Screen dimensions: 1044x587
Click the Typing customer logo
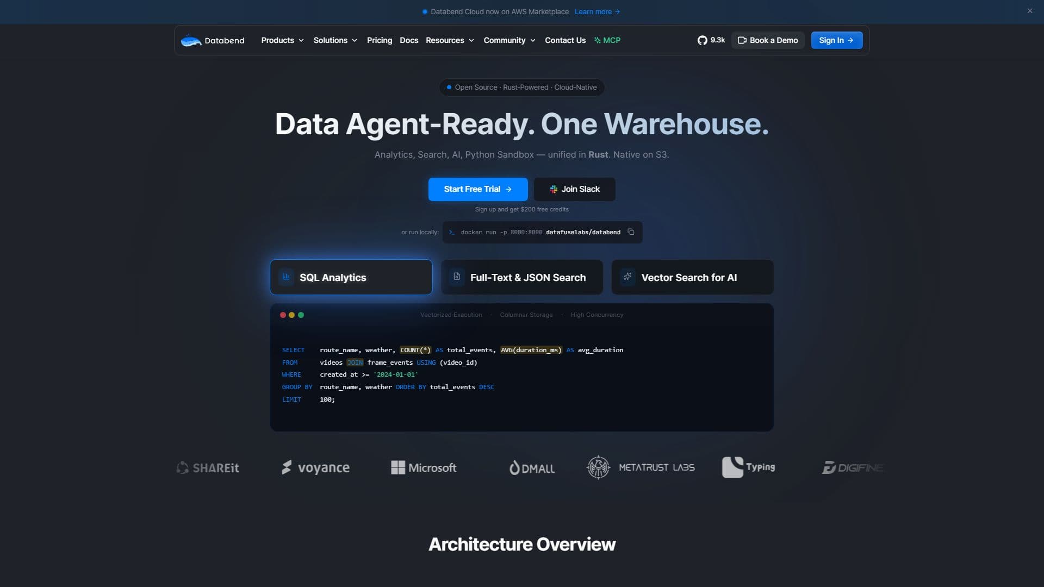749,467
